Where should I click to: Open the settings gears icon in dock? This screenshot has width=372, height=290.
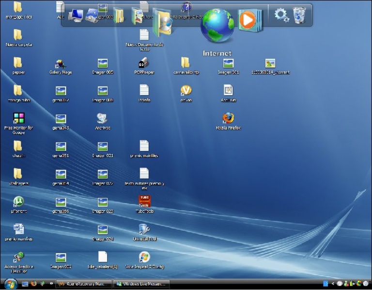(281, 15)
